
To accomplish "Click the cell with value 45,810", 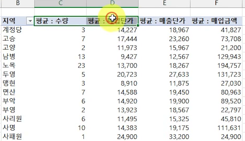I will coord(216,119).
